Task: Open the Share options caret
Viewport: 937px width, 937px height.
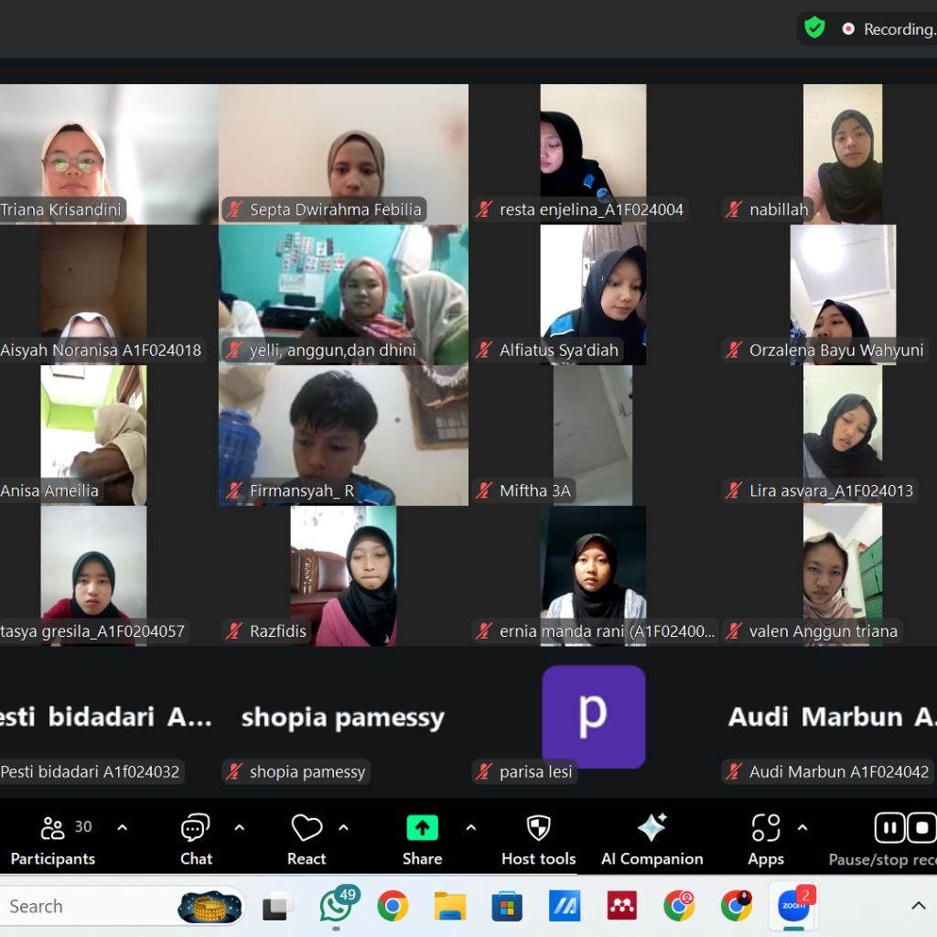Action: coord(471,828)
